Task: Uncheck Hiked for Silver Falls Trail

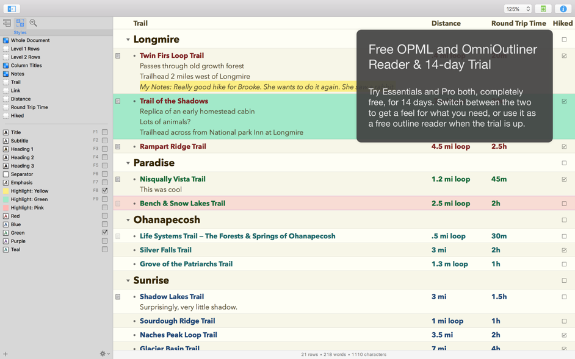Action: coord(564,251)
